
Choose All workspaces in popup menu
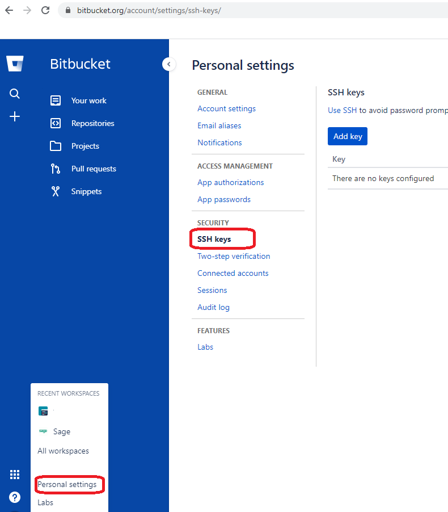[63, 451]
